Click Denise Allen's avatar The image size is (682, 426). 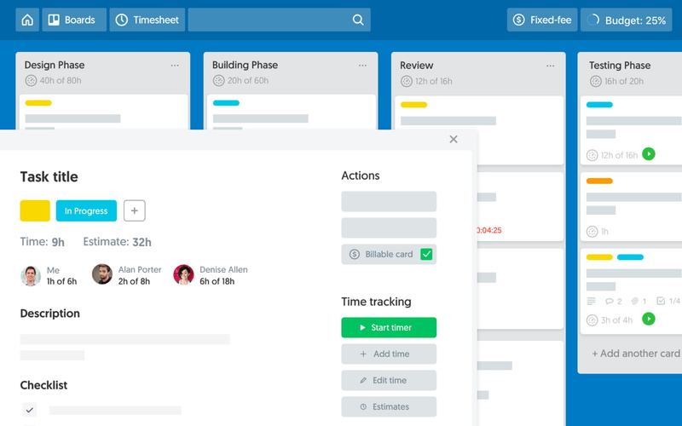coord(183,274)
